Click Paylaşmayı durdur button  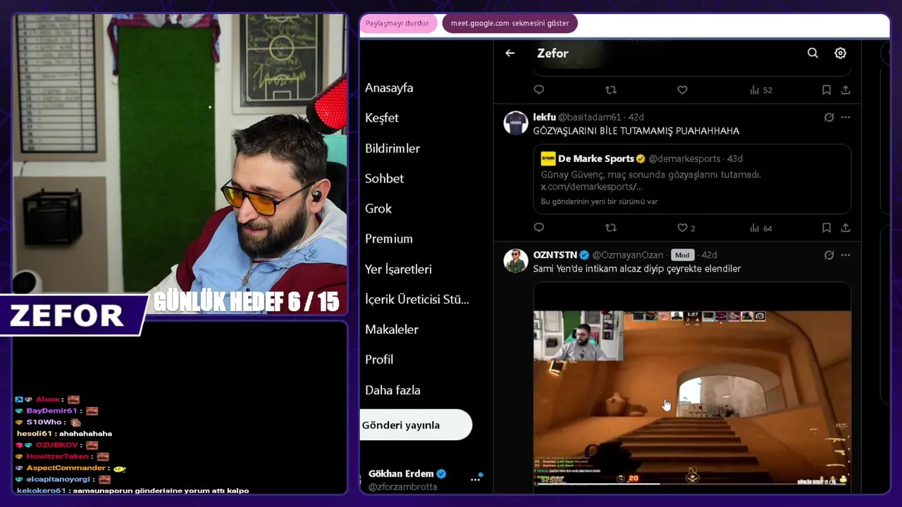click(397, 23)
